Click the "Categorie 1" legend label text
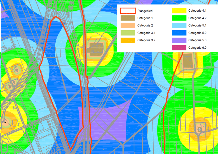This screenshot has height=154, width=218. pos(145,18)
